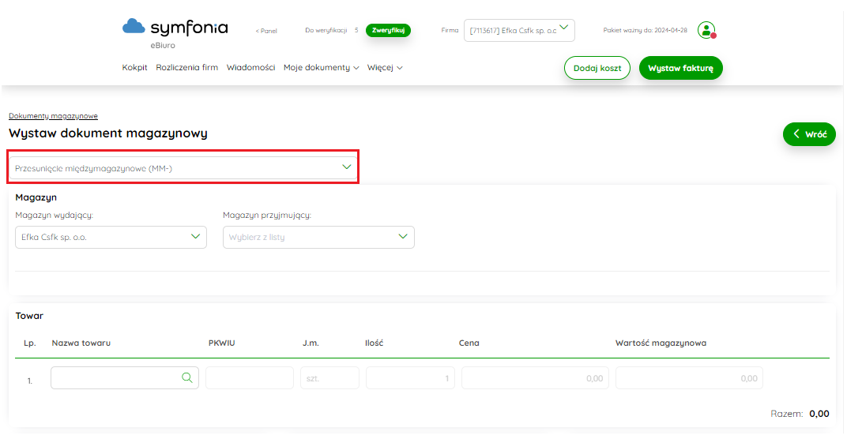Viewport: 847px width, 439px height.
Task: Open the user profile avatar icon
Action: [706, 30]
